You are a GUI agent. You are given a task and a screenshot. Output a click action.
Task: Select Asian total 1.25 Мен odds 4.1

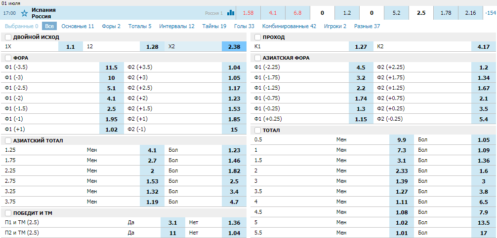152,150
